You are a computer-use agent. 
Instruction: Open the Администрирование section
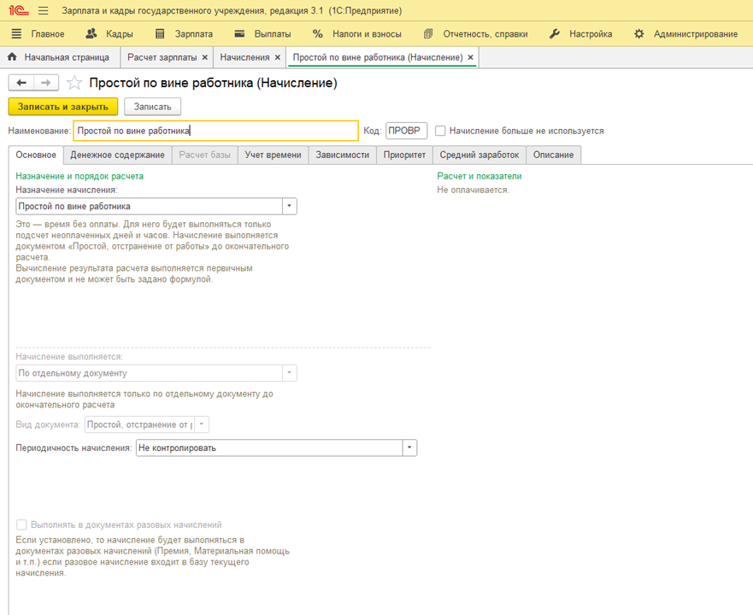685,34
